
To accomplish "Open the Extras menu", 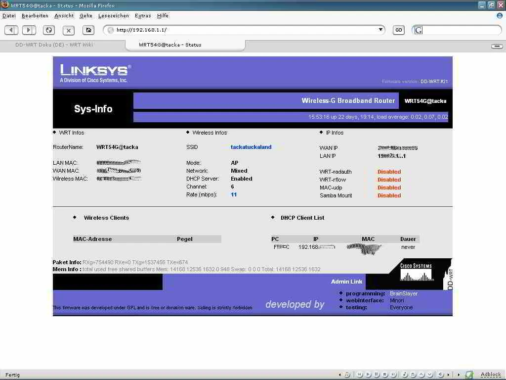I will [x=142, y=15].
